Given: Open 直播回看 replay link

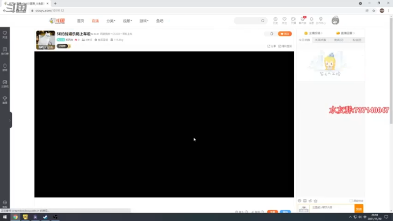Looking at the screenshot, I should (x=345, y=33).
